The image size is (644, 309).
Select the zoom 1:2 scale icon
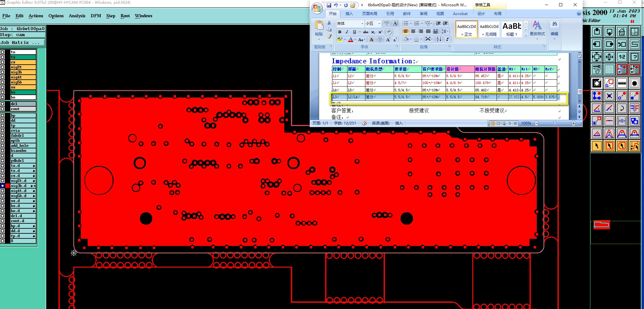click(x=622, y=57)
